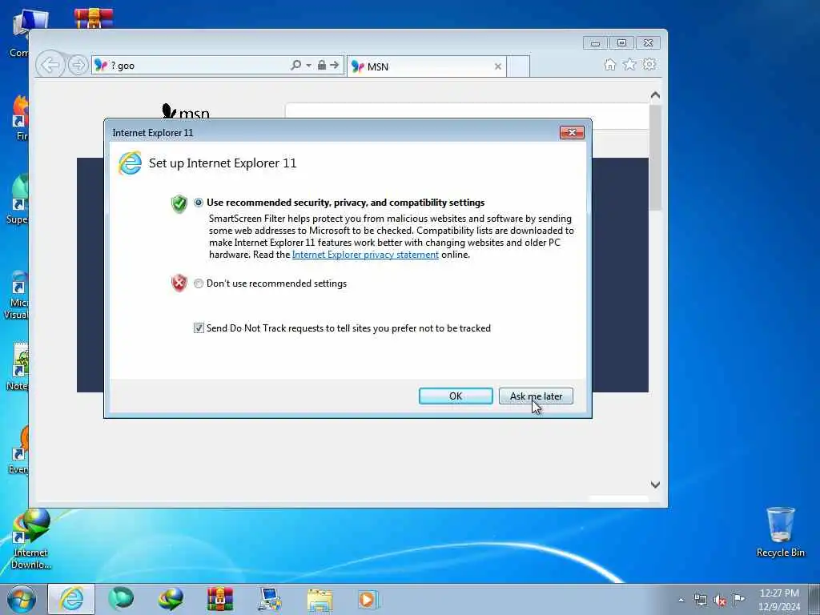Click Internet Explorer taskbar icon
Viewport: 820px width, 615px height.
click(x=71, y=599)
